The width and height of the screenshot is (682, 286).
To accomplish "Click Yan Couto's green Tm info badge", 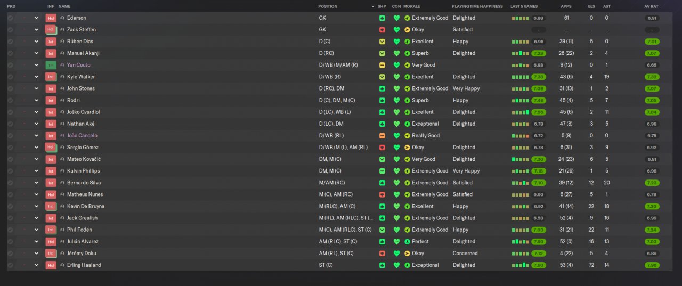I will tap(51, 65).
